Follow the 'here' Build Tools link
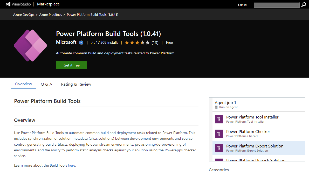 (x=72, y=166)
